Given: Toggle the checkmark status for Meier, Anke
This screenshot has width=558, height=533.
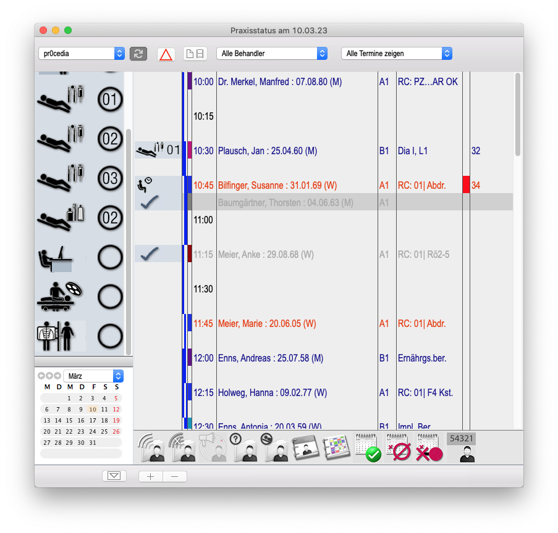Looking at the screenshot, I should [150, 254].
